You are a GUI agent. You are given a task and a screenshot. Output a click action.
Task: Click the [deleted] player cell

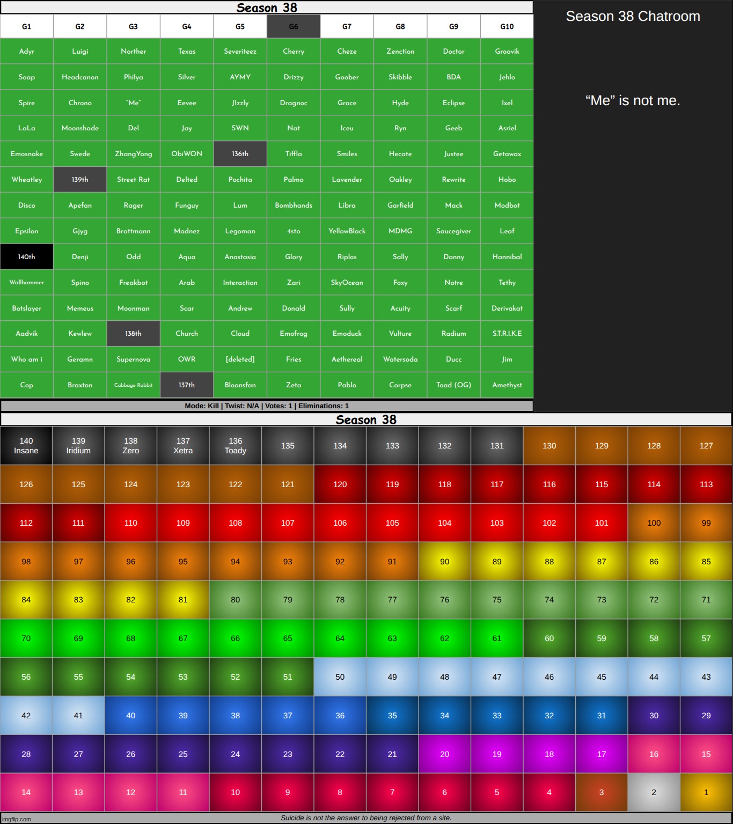coord(240,359)
